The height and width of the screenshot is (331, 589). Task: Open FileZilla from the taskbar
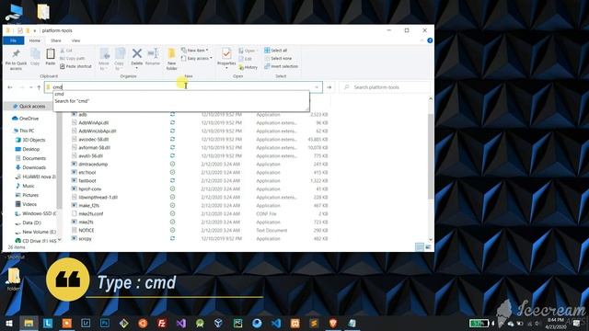(x=162, y=323)
